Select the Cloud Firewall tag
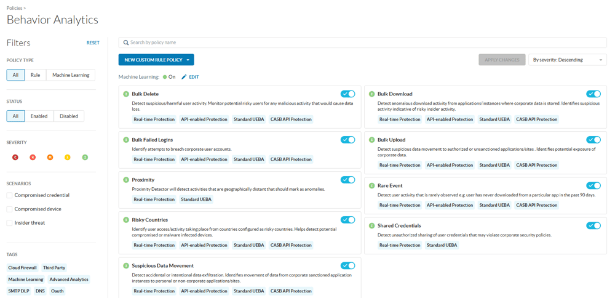 tap(22, 268)
